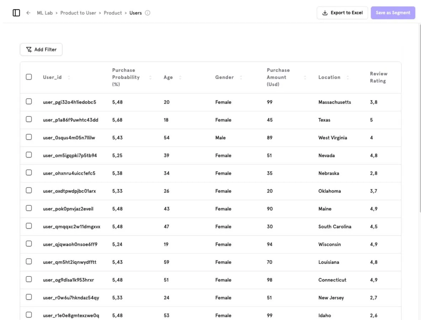Select all rows with header checkbox
Viewport: 421px width, 320px height.
(x=29, y=77)
